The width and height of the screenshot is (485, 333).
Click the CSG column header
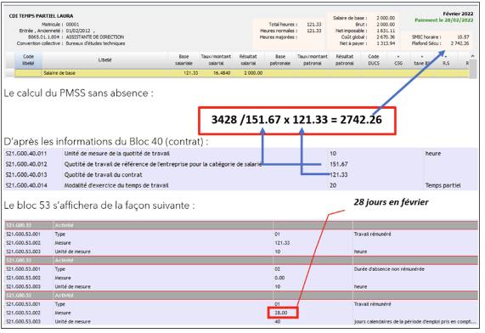click(398, 60)
